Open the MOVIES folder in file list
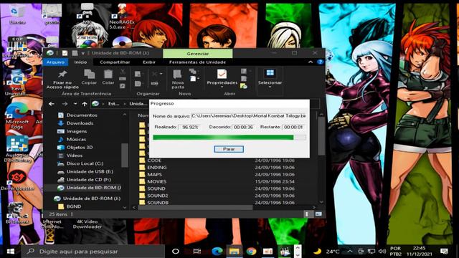Screen dimensions: 459x258 pyautogui.click(x=156, y=181)
